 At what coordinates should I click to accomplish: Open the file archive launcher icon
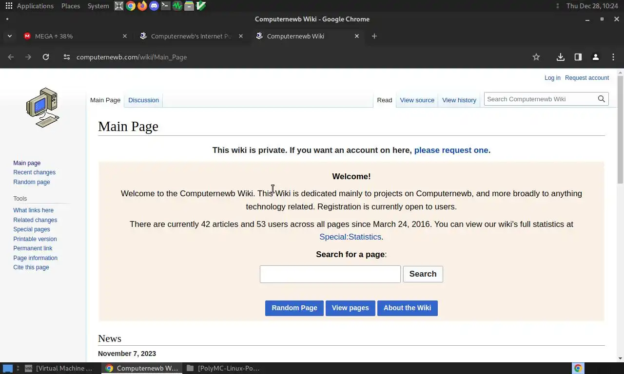click(189, 6)
